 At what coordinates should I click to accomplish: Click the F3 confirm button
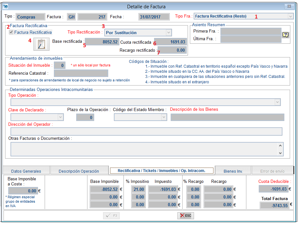(111, 216)
